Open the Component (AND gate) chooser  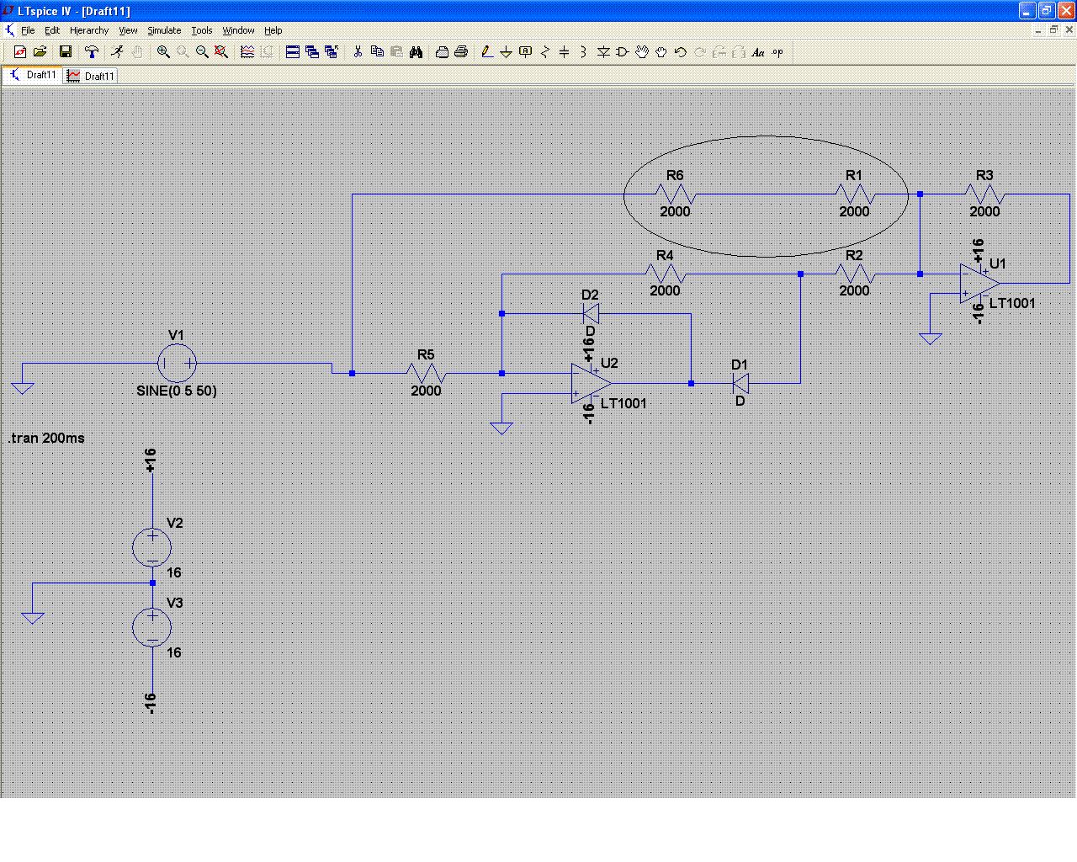[623, 52]
